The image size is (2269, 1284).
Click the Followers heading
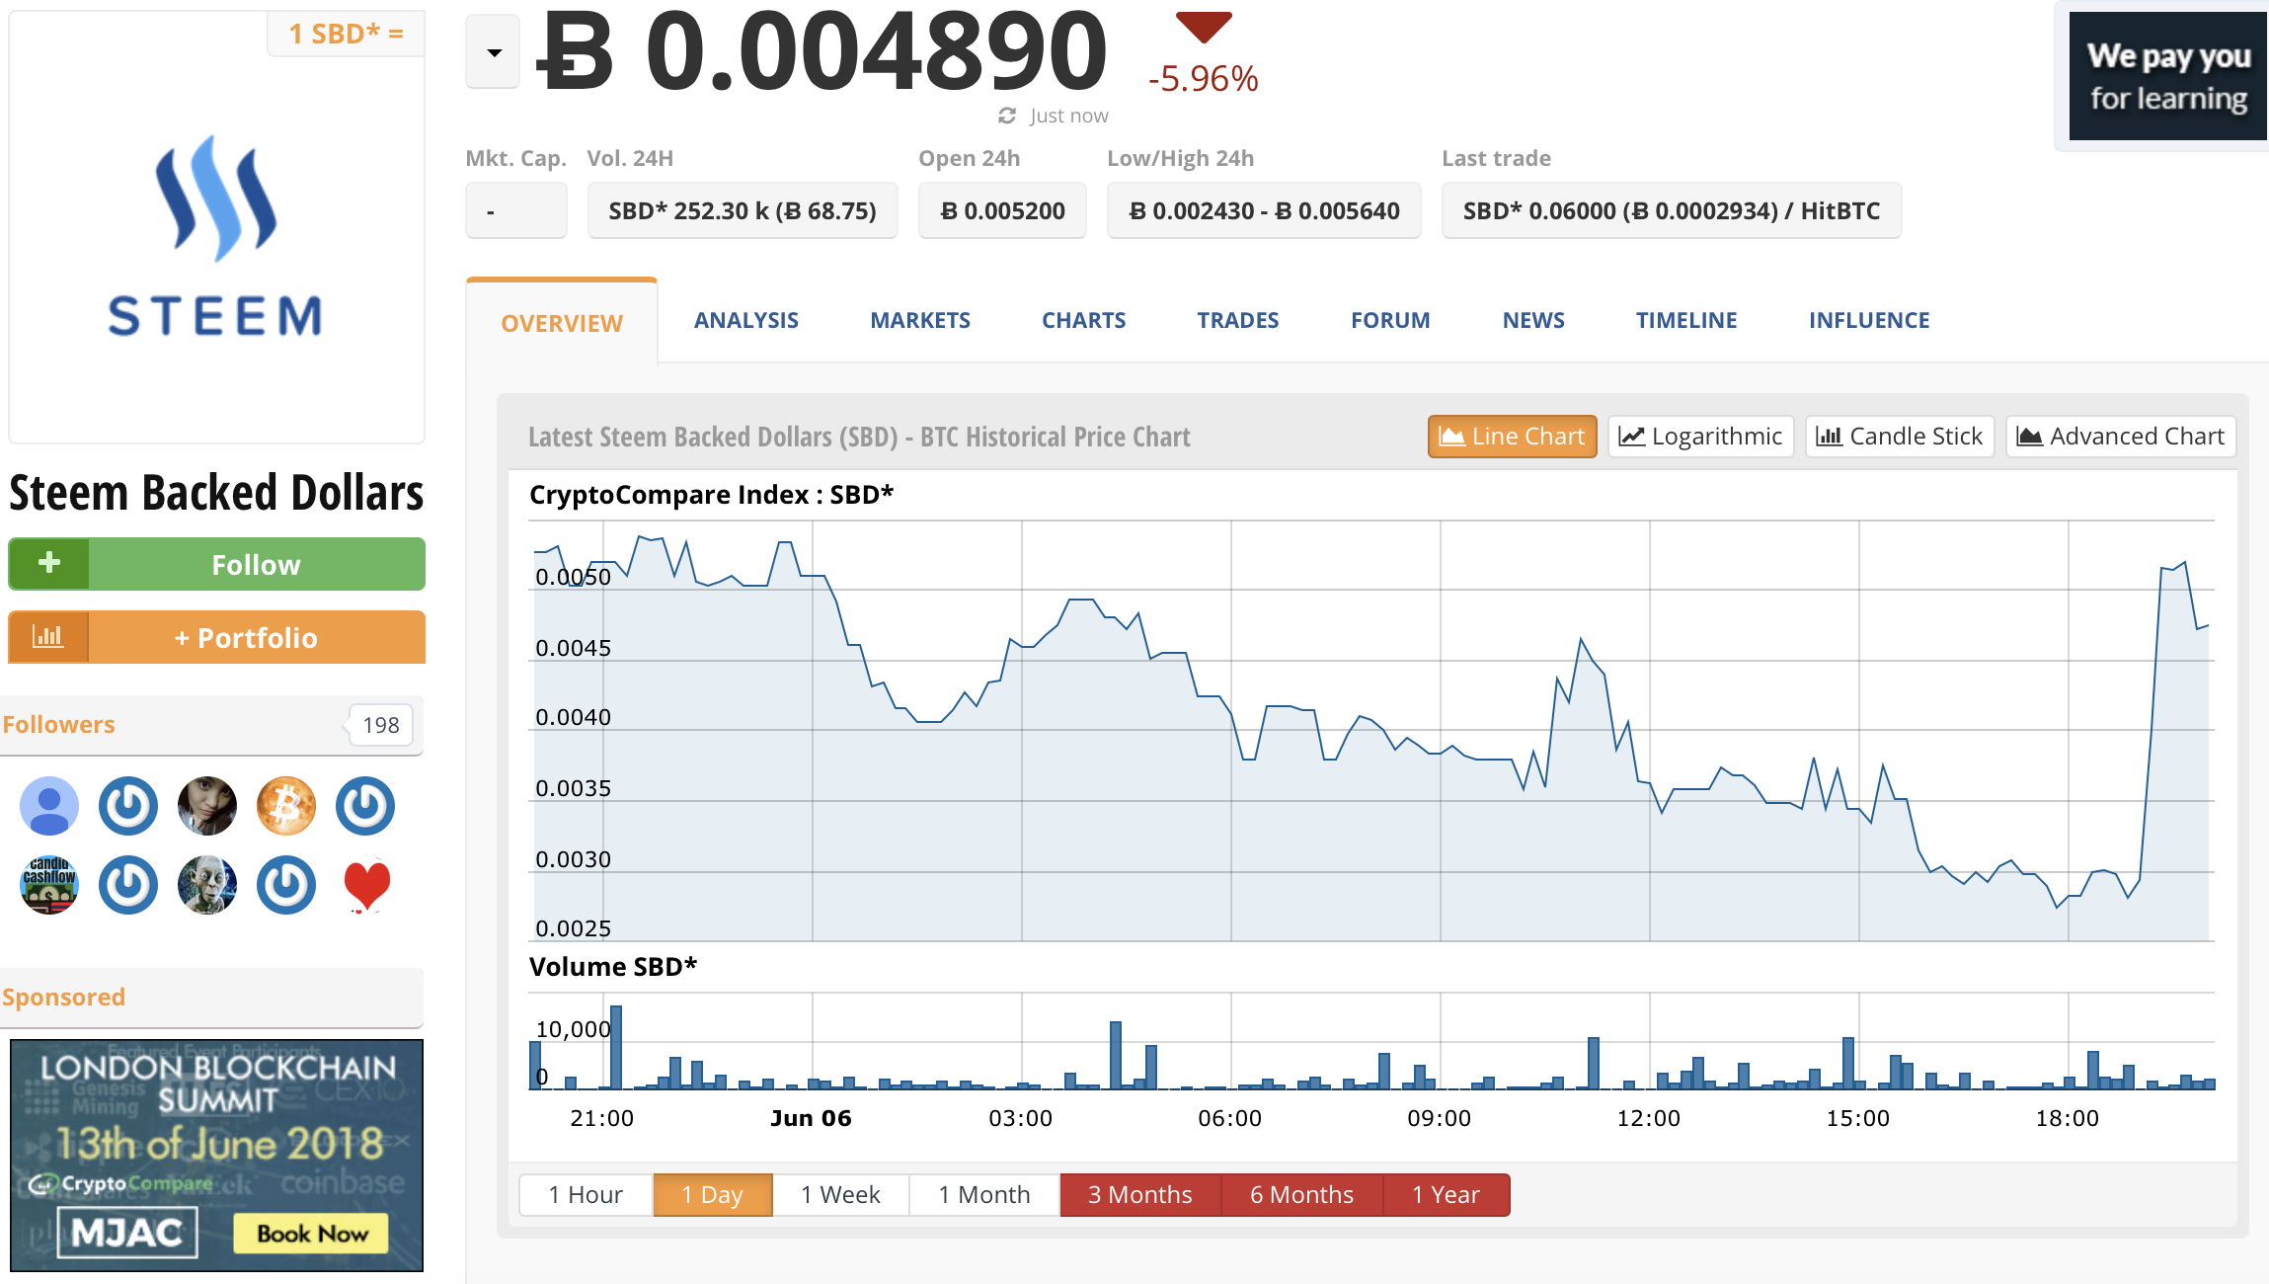pos(59,724)
